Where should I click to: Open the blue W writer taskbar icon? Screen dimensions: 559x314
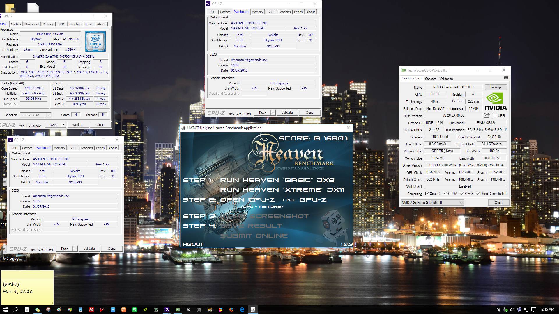pos(113,310)
